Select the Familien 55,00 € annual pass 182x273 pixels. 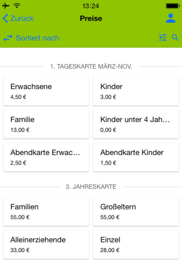[x=46, y=212]
